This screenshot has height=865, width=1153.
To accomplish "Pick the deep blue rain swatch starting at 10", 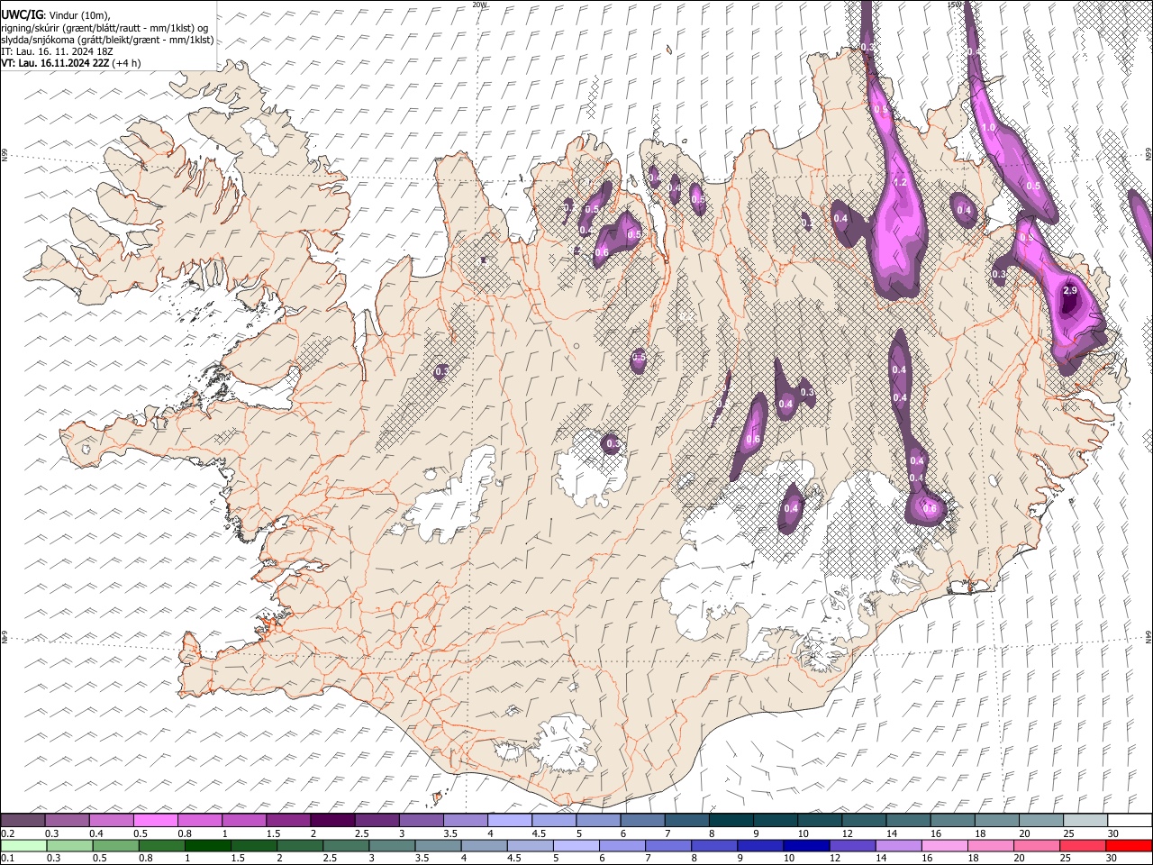I will [807, 845].
